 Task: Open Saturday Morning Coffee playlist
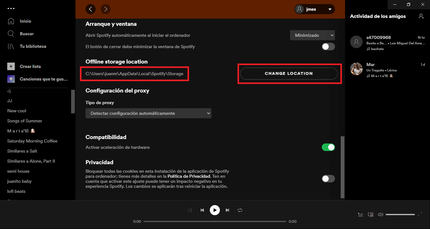[32, 141]
